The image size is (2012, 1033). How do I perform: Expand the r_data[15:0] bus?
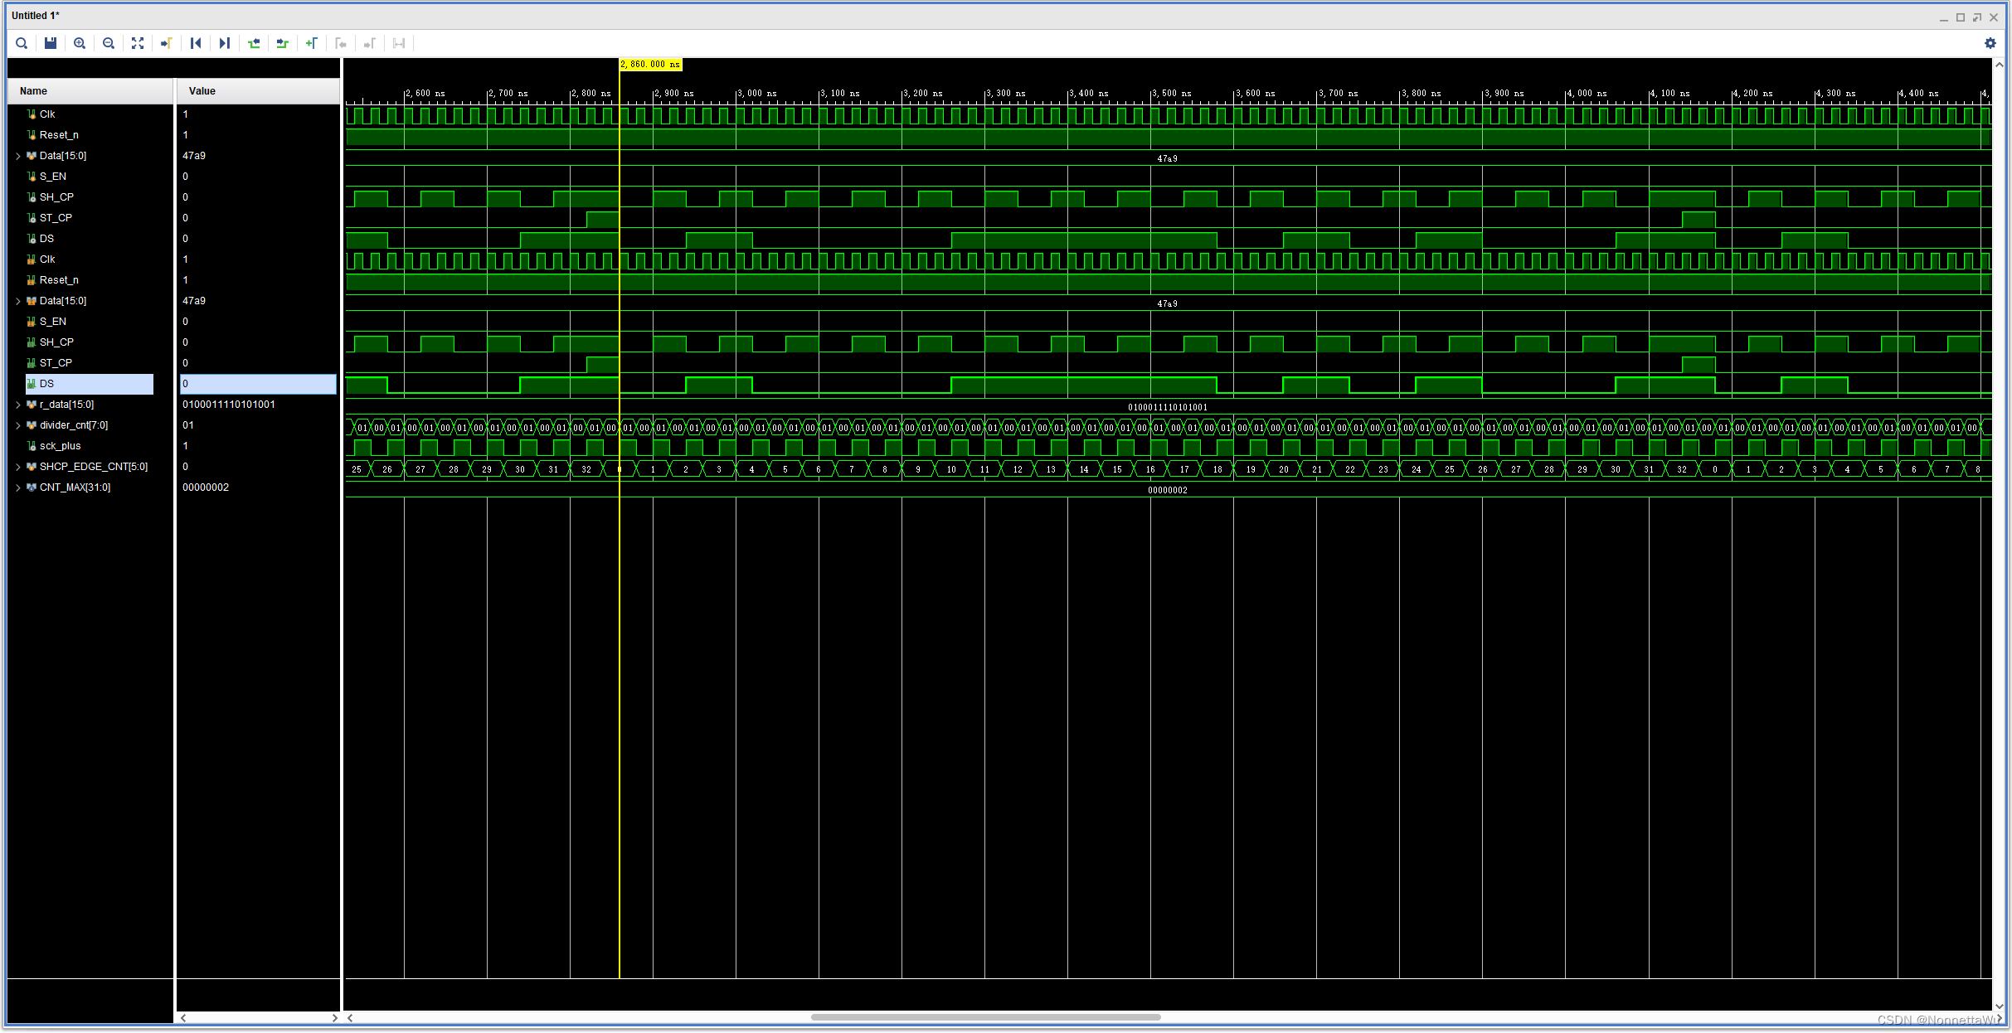coord(18,405)
